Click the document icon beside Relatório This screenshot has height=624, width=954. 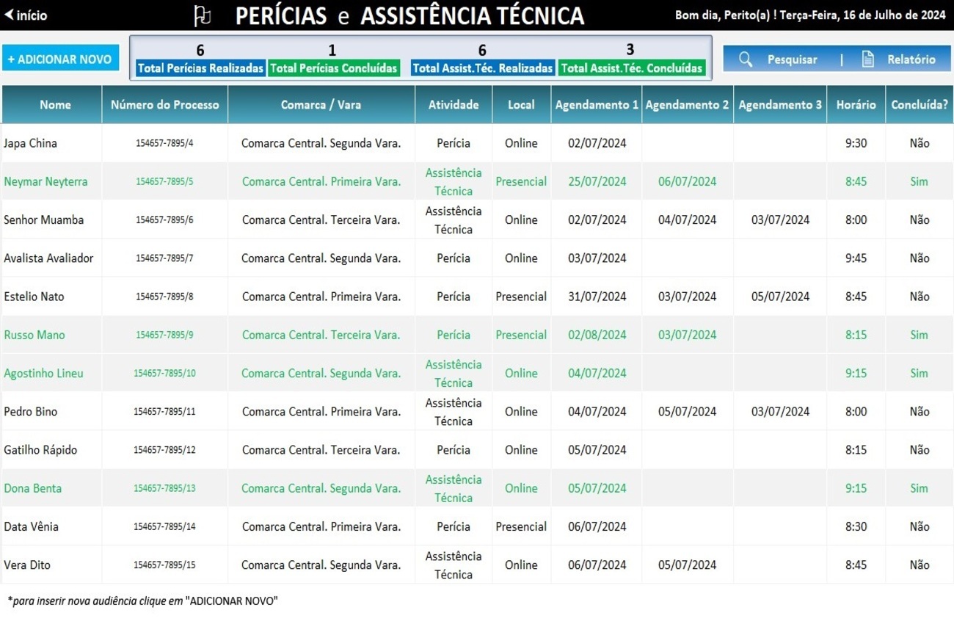(x=867, y=59)
